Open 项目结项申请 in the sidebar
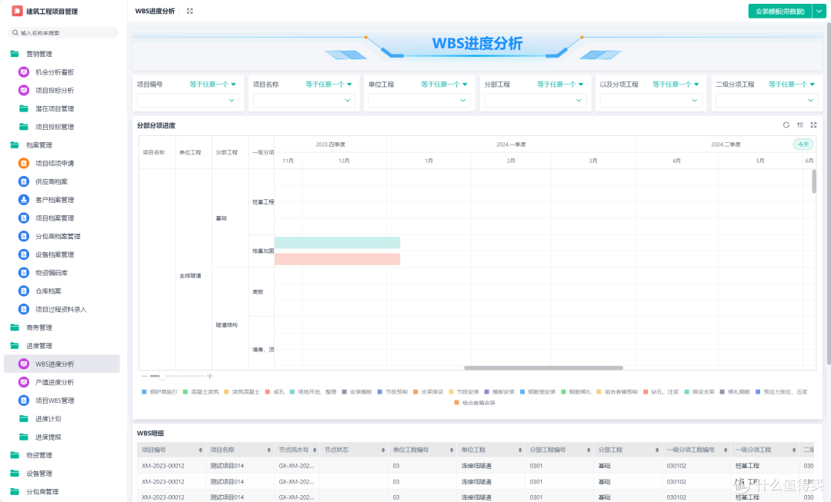 click(x=55, y=163)
